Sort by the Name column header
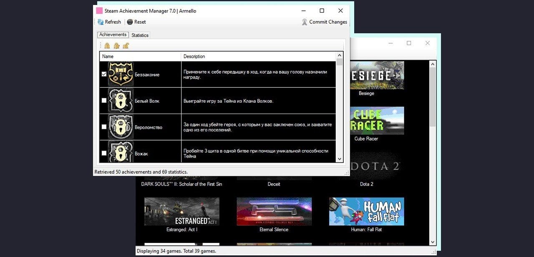534x257 pixels. pos(140,57)
